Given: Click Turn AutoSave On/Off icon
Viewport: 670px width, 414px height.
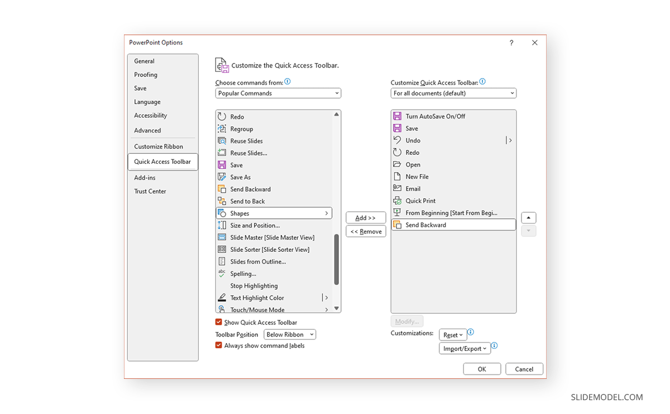Looking at the screenshot, I should 397,116.
